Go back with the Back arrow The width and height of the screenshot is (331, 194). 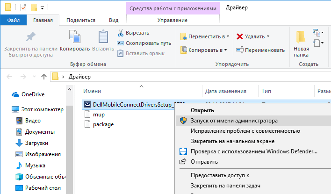9,77
